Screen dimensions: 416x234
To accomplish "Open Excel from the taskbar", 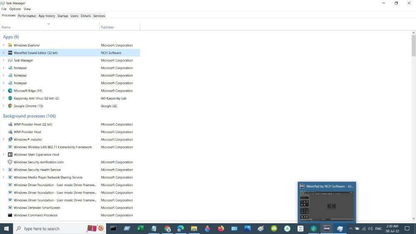I will (x=140, y=229).
